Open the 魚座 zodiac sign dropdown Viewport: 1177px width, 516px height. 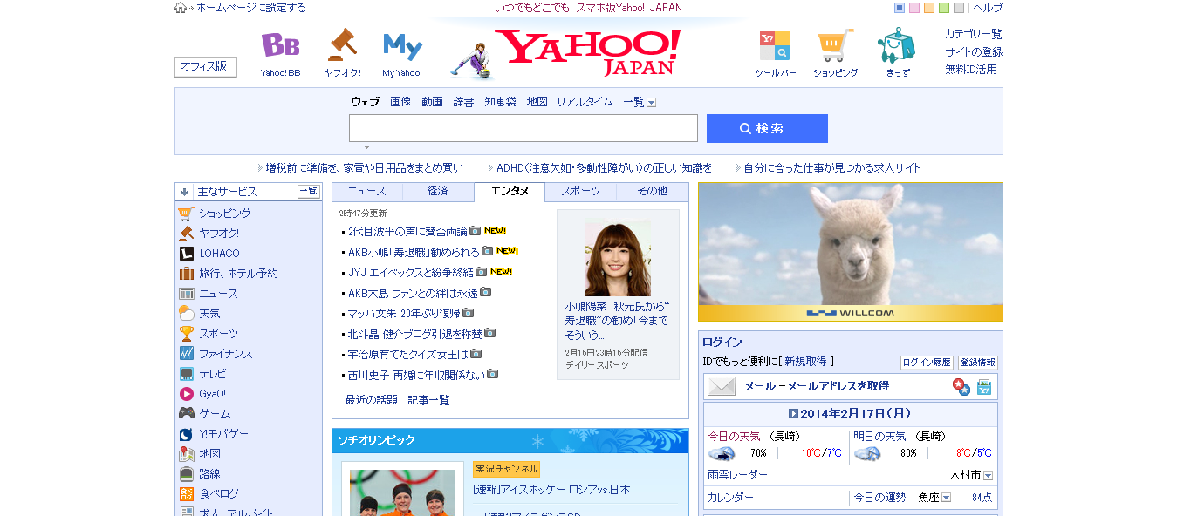pos(946,498)
